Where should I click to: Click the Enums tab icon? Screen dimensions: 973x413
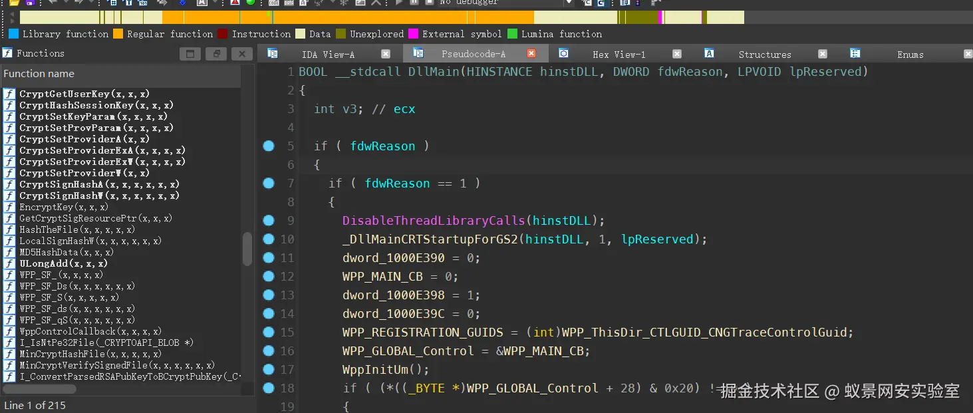pyautogui.click(x=855, y=53)
